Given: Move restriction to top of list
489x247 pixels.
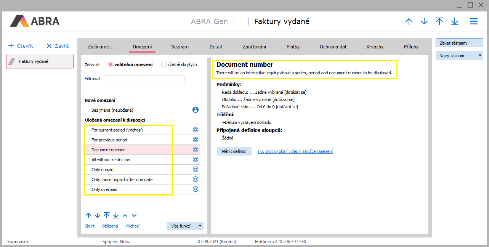Looking at the screenshot, I should 107,215.
